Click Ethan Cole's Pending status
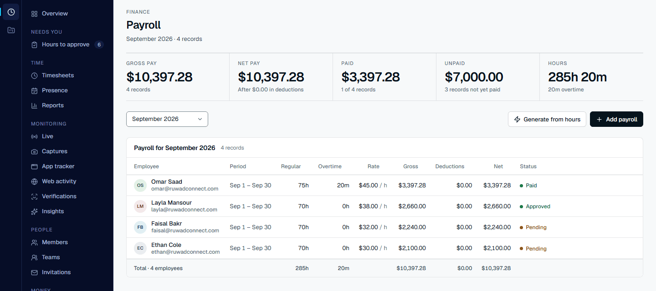Viewport: 656px width, 291px height. click(533, 249)
